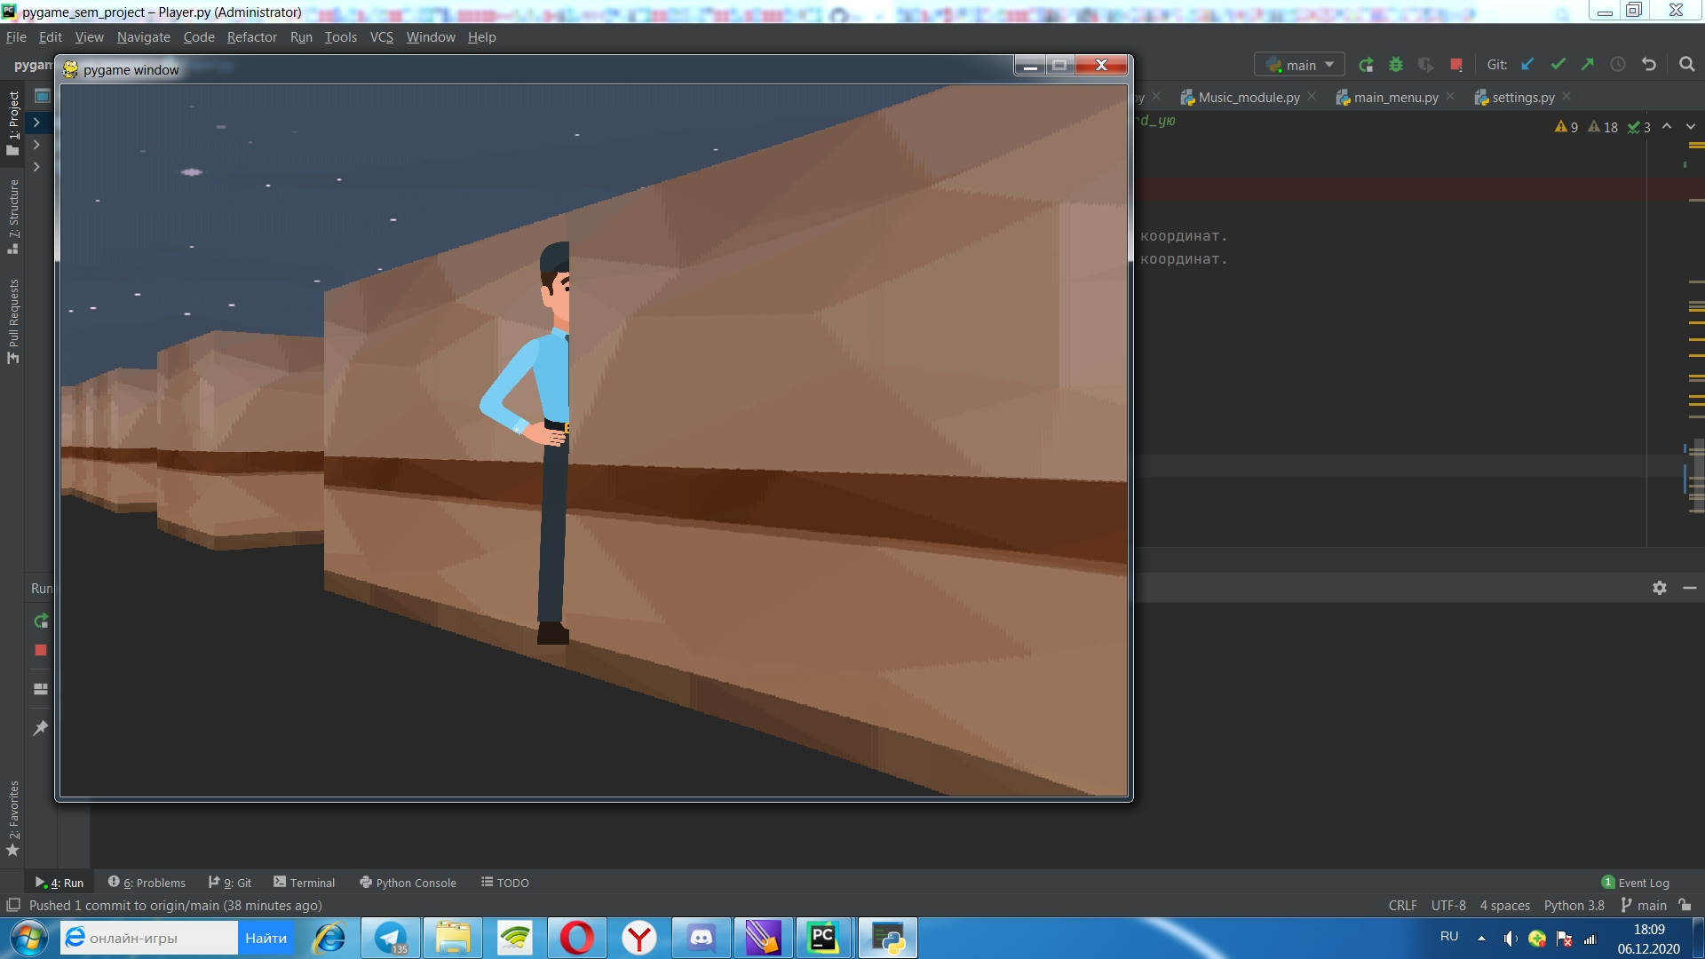Push commits with the green arrow Git icon
The image size is (1705, 959).
(x=1588, y=64)
